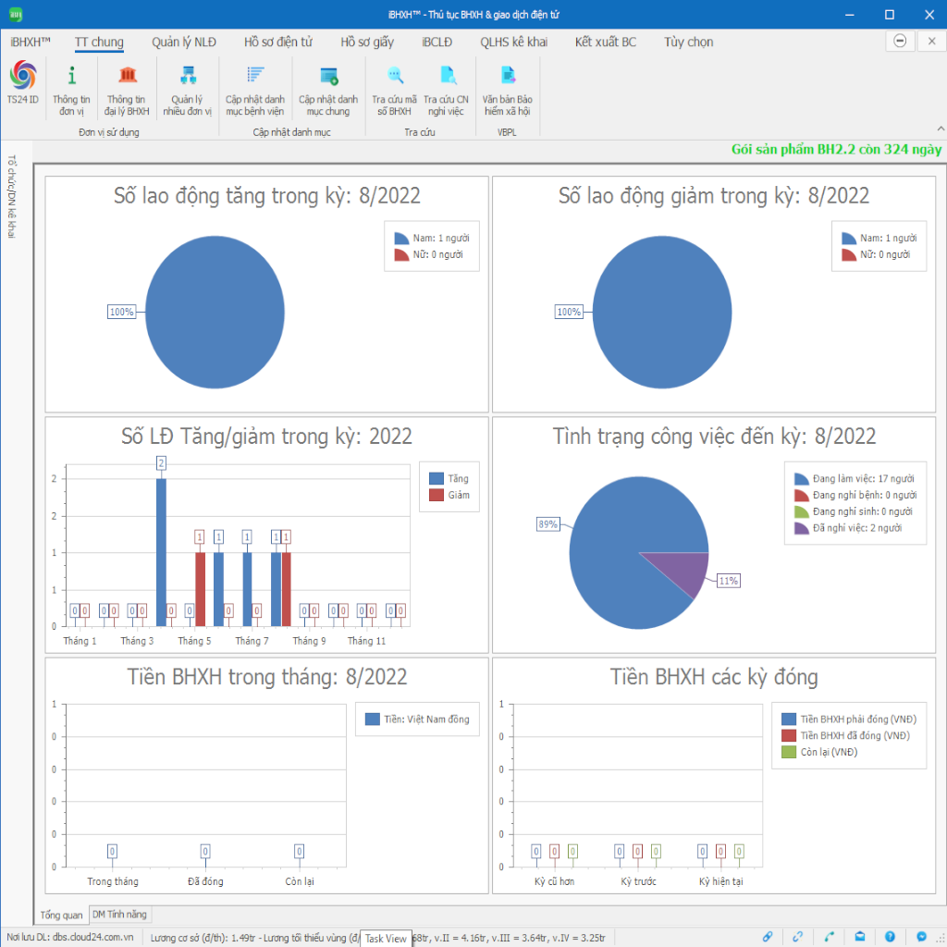Expand the Tổ chức/DN kê khai side panel

[12, 197]
